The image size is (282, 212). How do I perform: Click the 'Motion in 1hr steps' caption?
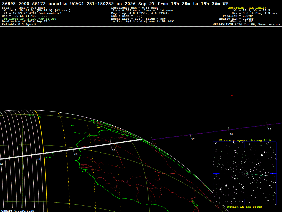(245, 206)
